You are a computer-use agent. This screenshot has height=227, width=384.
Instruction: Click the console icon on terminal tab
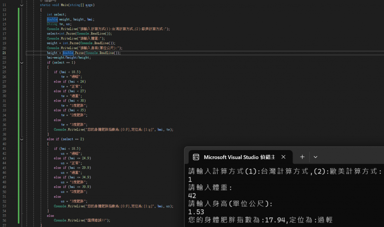196,157
